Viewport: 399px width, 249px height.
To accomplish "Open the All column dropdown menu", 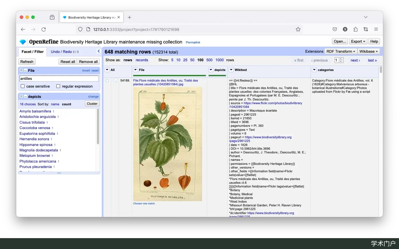I will point(107,70).
